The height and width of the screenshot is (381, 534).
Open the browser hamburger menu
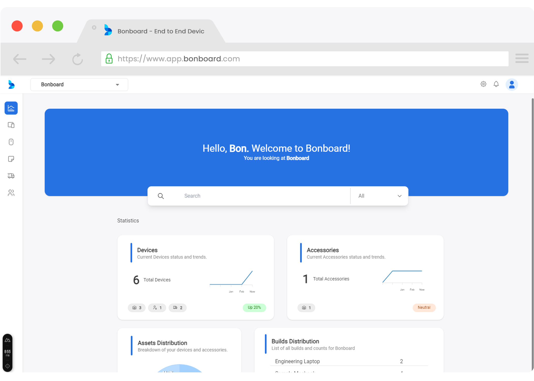(x=522, y=58)
